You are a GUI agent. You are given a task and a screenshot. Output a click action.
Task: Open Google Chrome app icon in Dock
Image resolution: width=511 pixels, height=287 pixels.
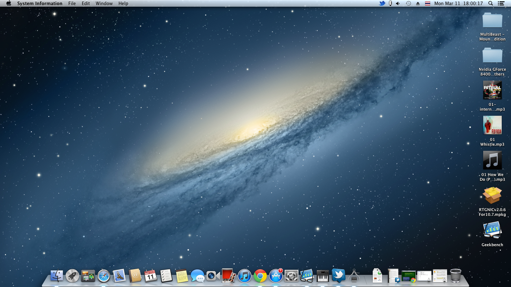coord(260,276)
